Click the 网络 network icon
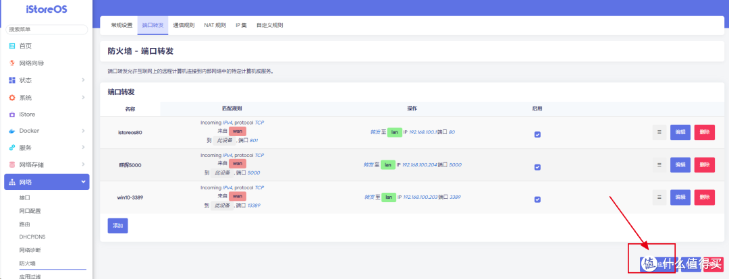729x279 pixels. (12, 182)
